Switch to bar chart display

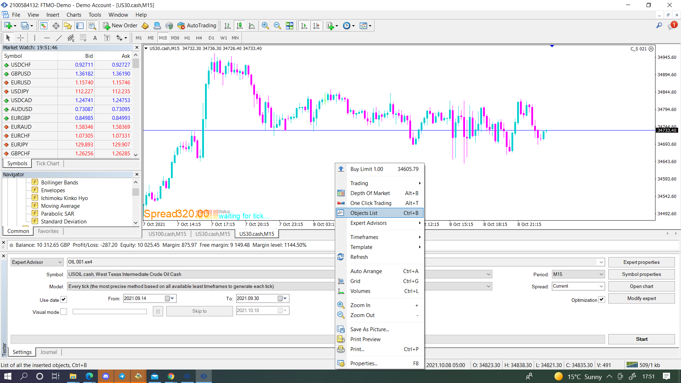(227, 26)
